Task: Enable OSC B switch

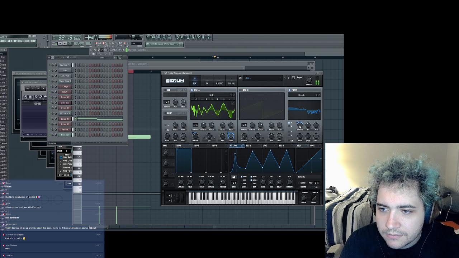Action: click(x=240, y=90)
